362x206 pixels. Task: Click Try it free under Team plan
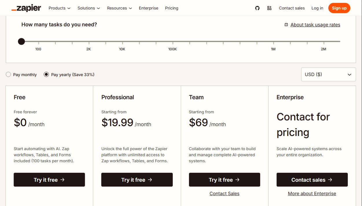[225, 180]
